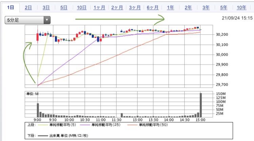Show the 1ヶ月 chart
254x141 pixels.
coord(99,7)
